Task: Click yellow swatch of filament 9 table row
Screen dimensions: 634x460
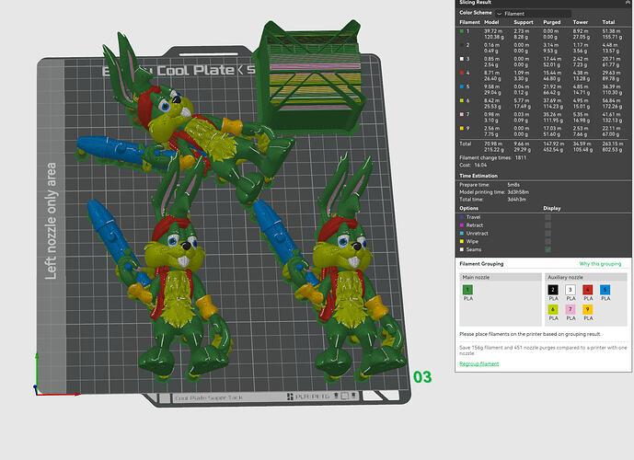Action: (462, 128)
